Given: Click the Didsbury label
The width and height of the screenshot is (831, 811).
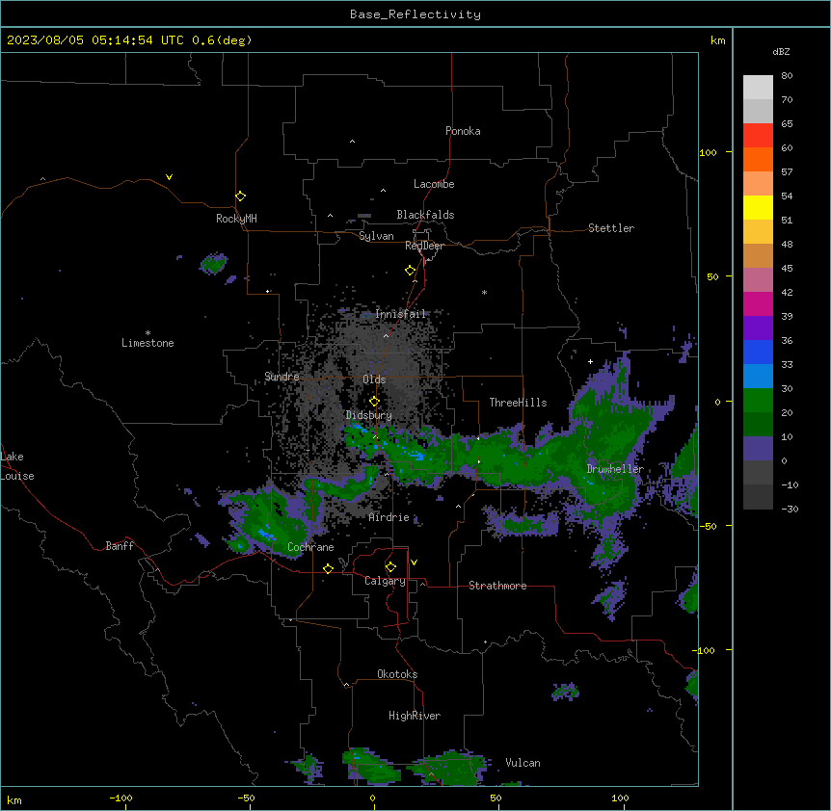Looking at the screenshot, I should [x=369, y=415].
